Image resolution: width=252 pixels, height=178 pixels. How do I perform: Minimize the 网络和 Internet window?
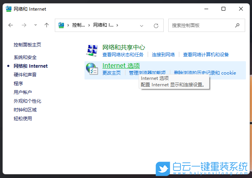click(206, 9)
